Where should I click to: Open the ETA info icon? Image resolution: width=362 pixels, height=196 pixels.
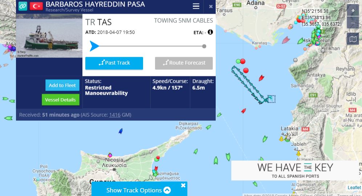(210, 32)
